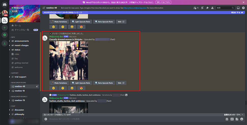The width and height of the screenshot is (247, 125).
Task: Open the inbox icon in header
Action: click(238, 8)
